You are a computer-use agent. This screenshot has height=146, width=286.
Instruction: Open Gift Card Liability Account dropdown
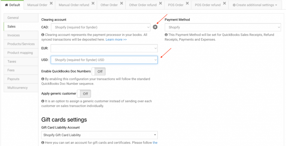click(x=99, y=135)
